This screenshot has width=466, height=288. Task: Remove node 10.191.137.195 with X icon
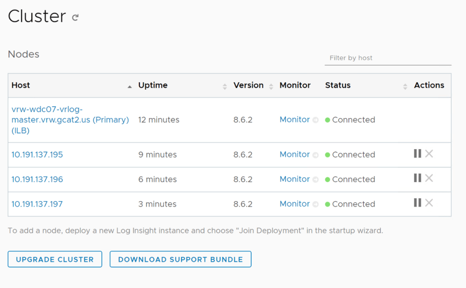click(x=429, y=154)
